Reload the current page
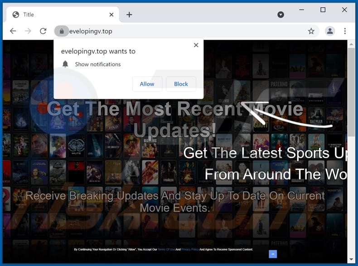The height and width of the screenshot is (266, 358). pos(43,31)
